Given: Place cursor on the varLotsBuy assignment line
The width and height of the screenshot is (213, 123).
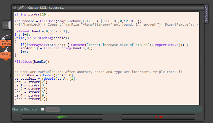Looking at the screenshot, I should click(45, 75).
